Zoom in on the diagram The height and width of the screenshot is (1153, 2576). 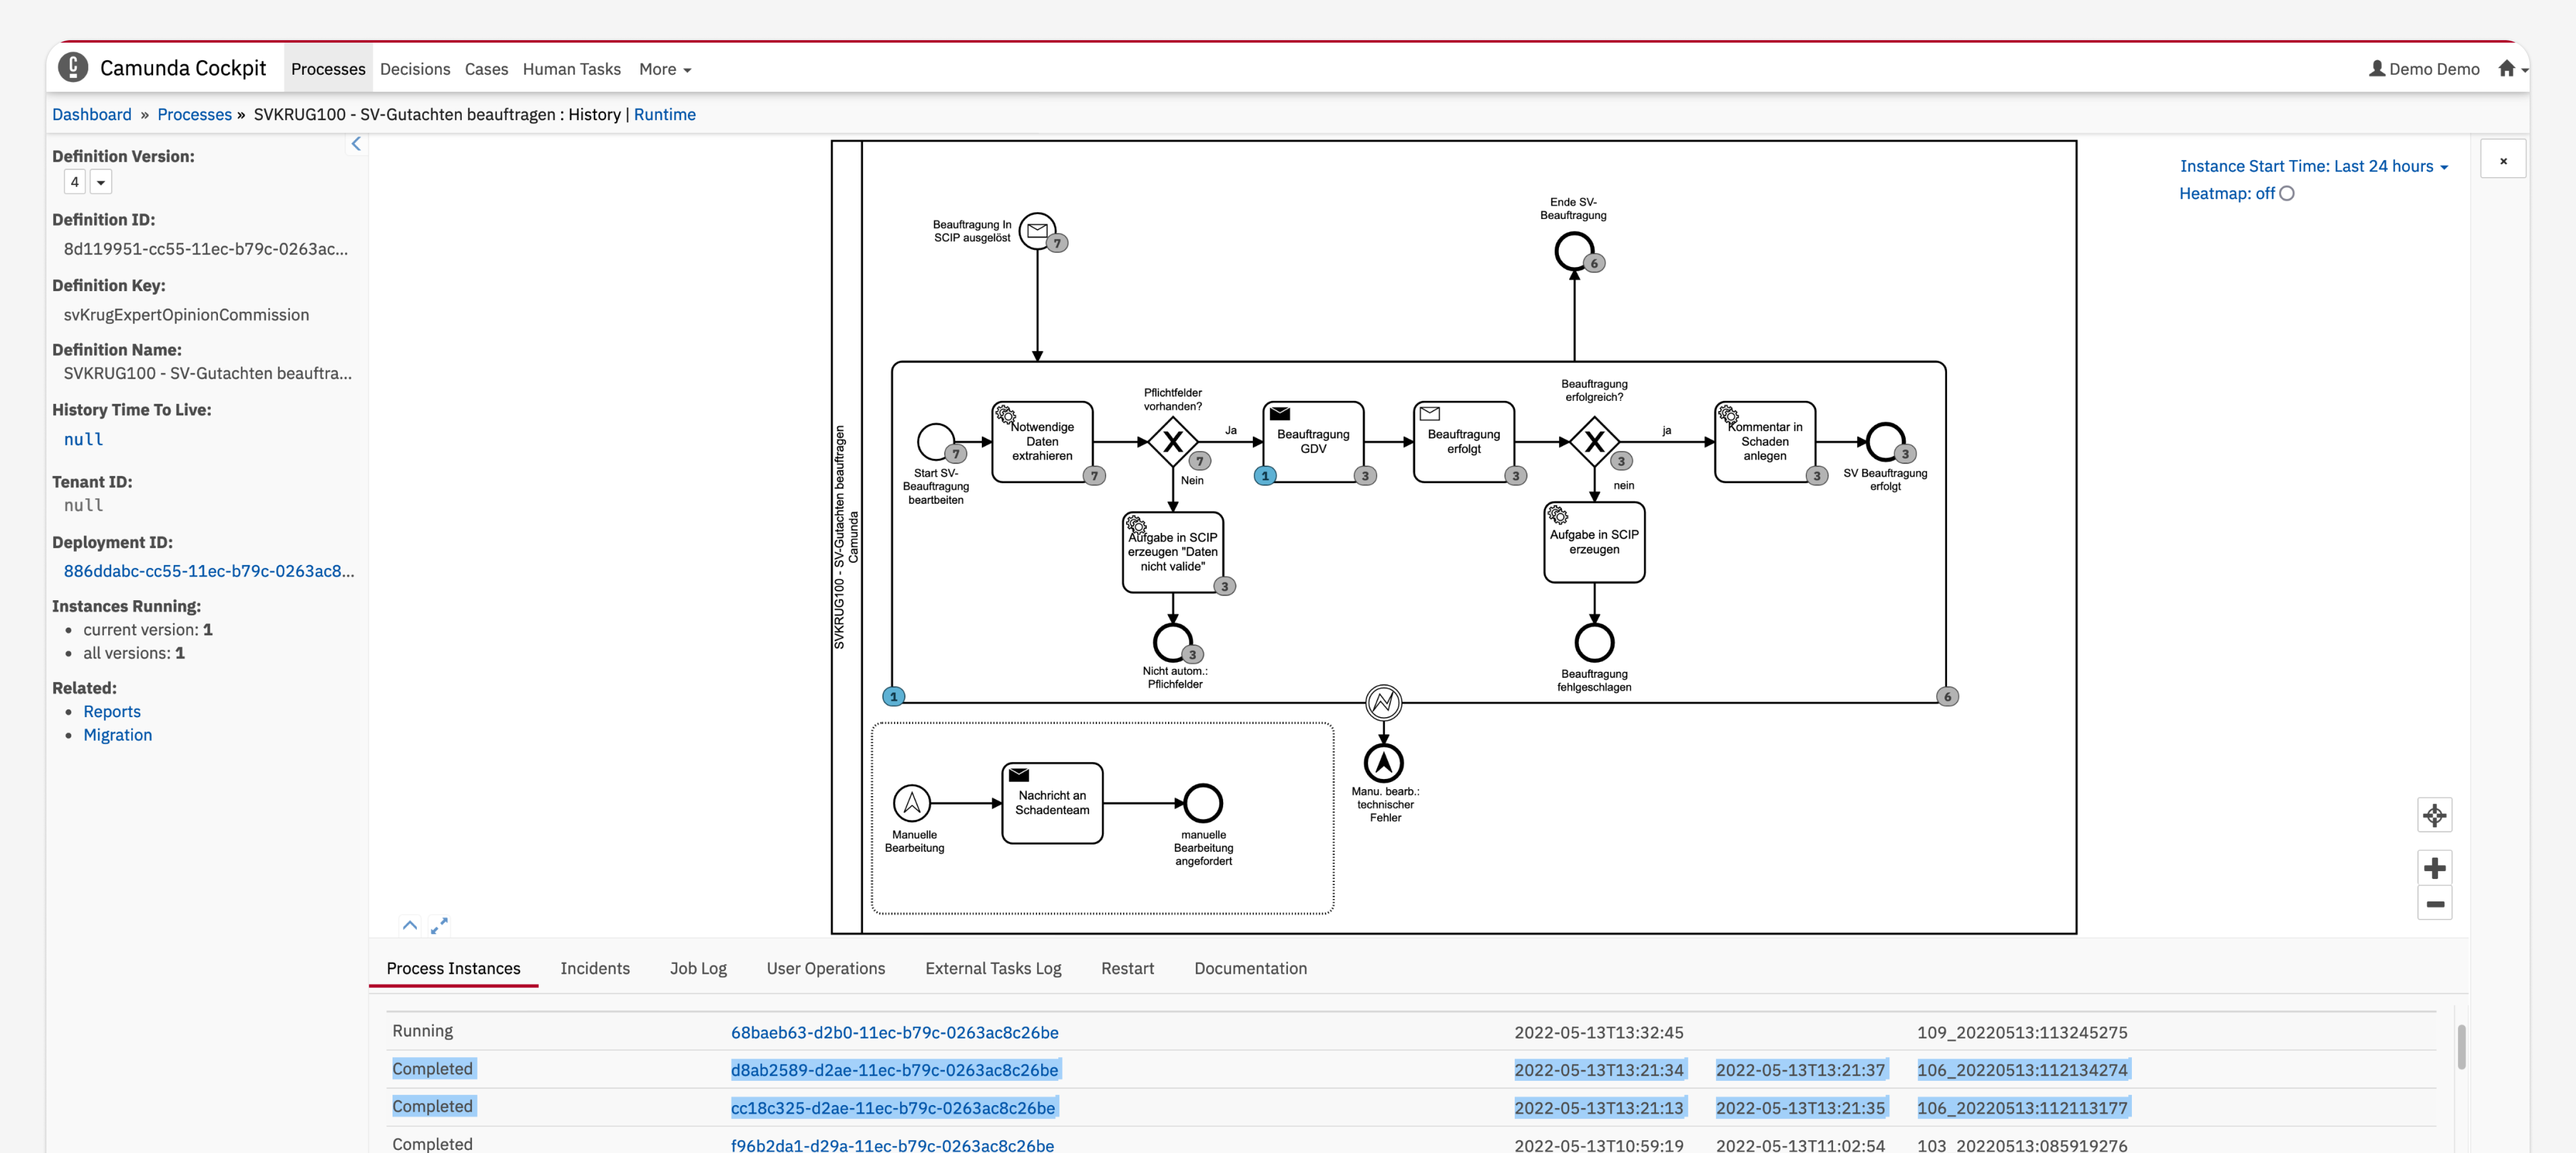2434,867
